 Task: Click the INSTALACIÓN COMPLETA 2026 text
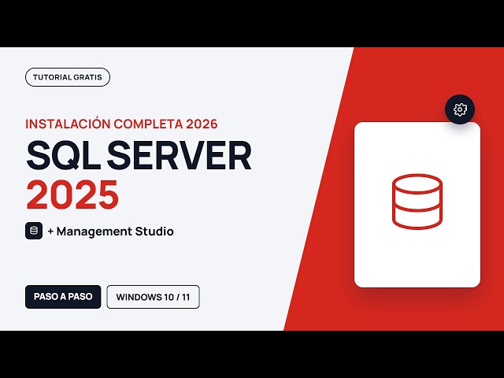click(121, 124)
